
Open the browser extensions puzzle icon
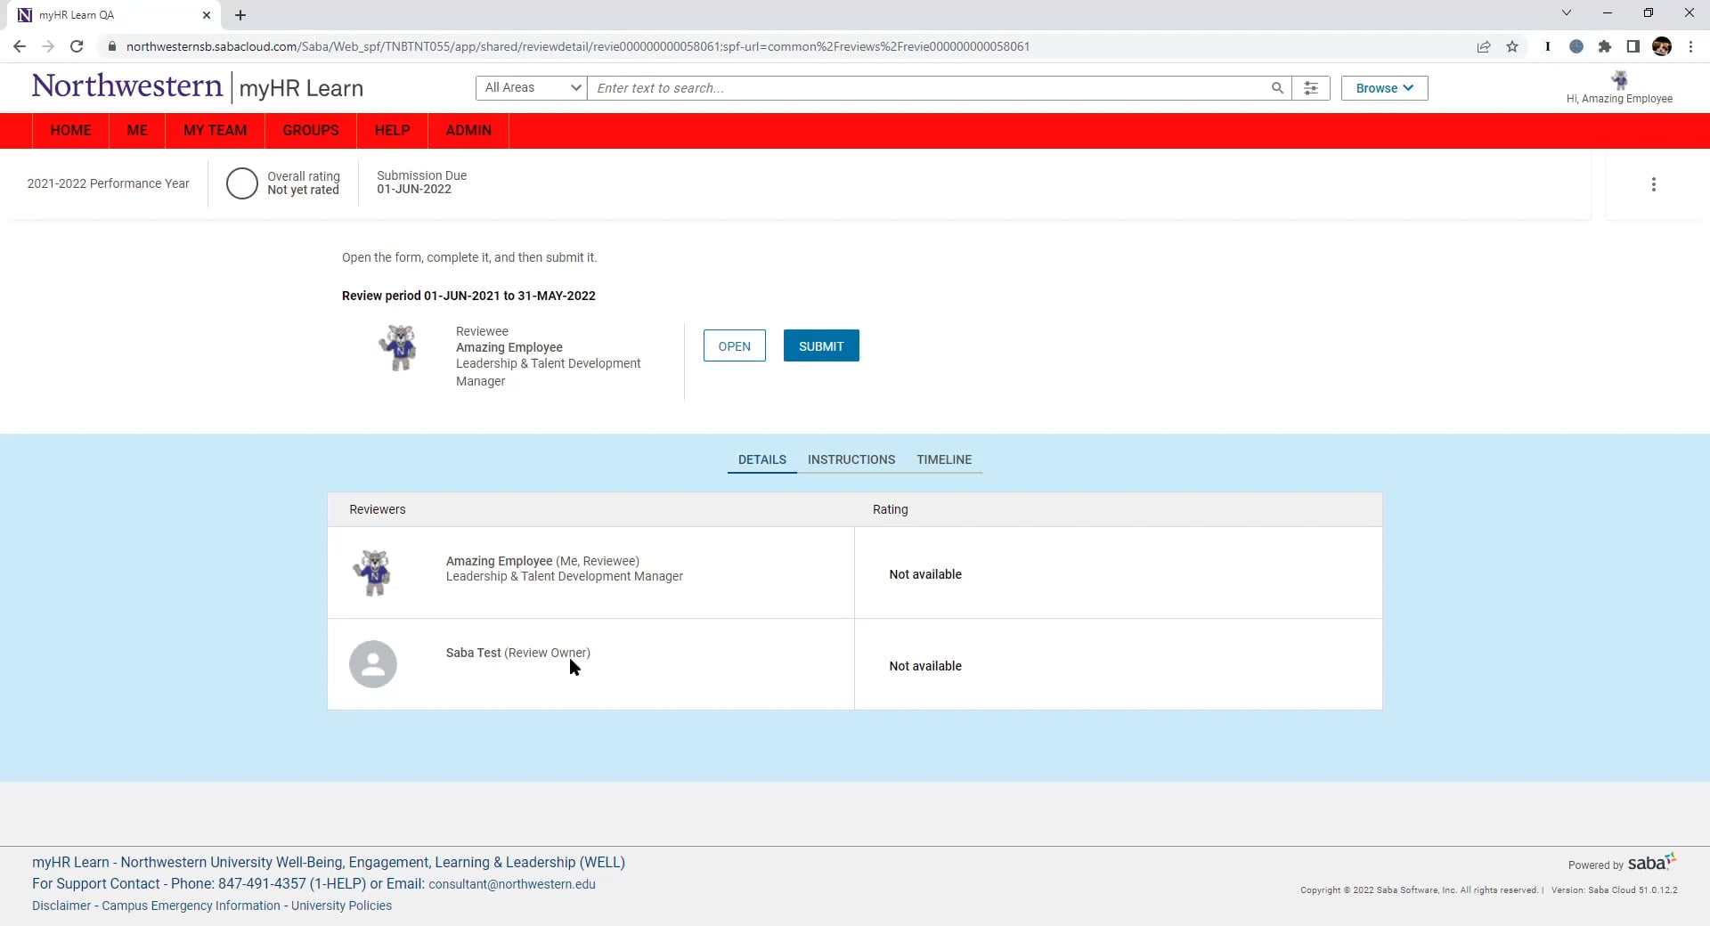[1606, 46]
